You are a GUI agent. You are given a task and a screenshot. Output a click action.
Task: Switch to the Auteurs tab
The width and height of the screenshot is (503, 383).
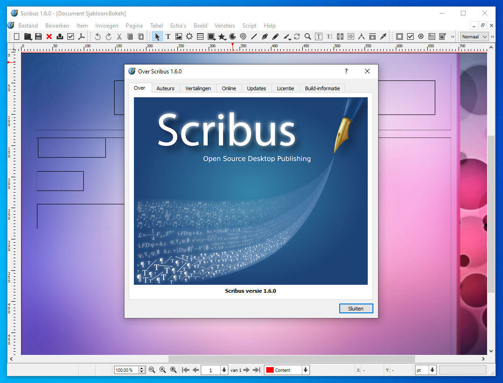point(165,88)
